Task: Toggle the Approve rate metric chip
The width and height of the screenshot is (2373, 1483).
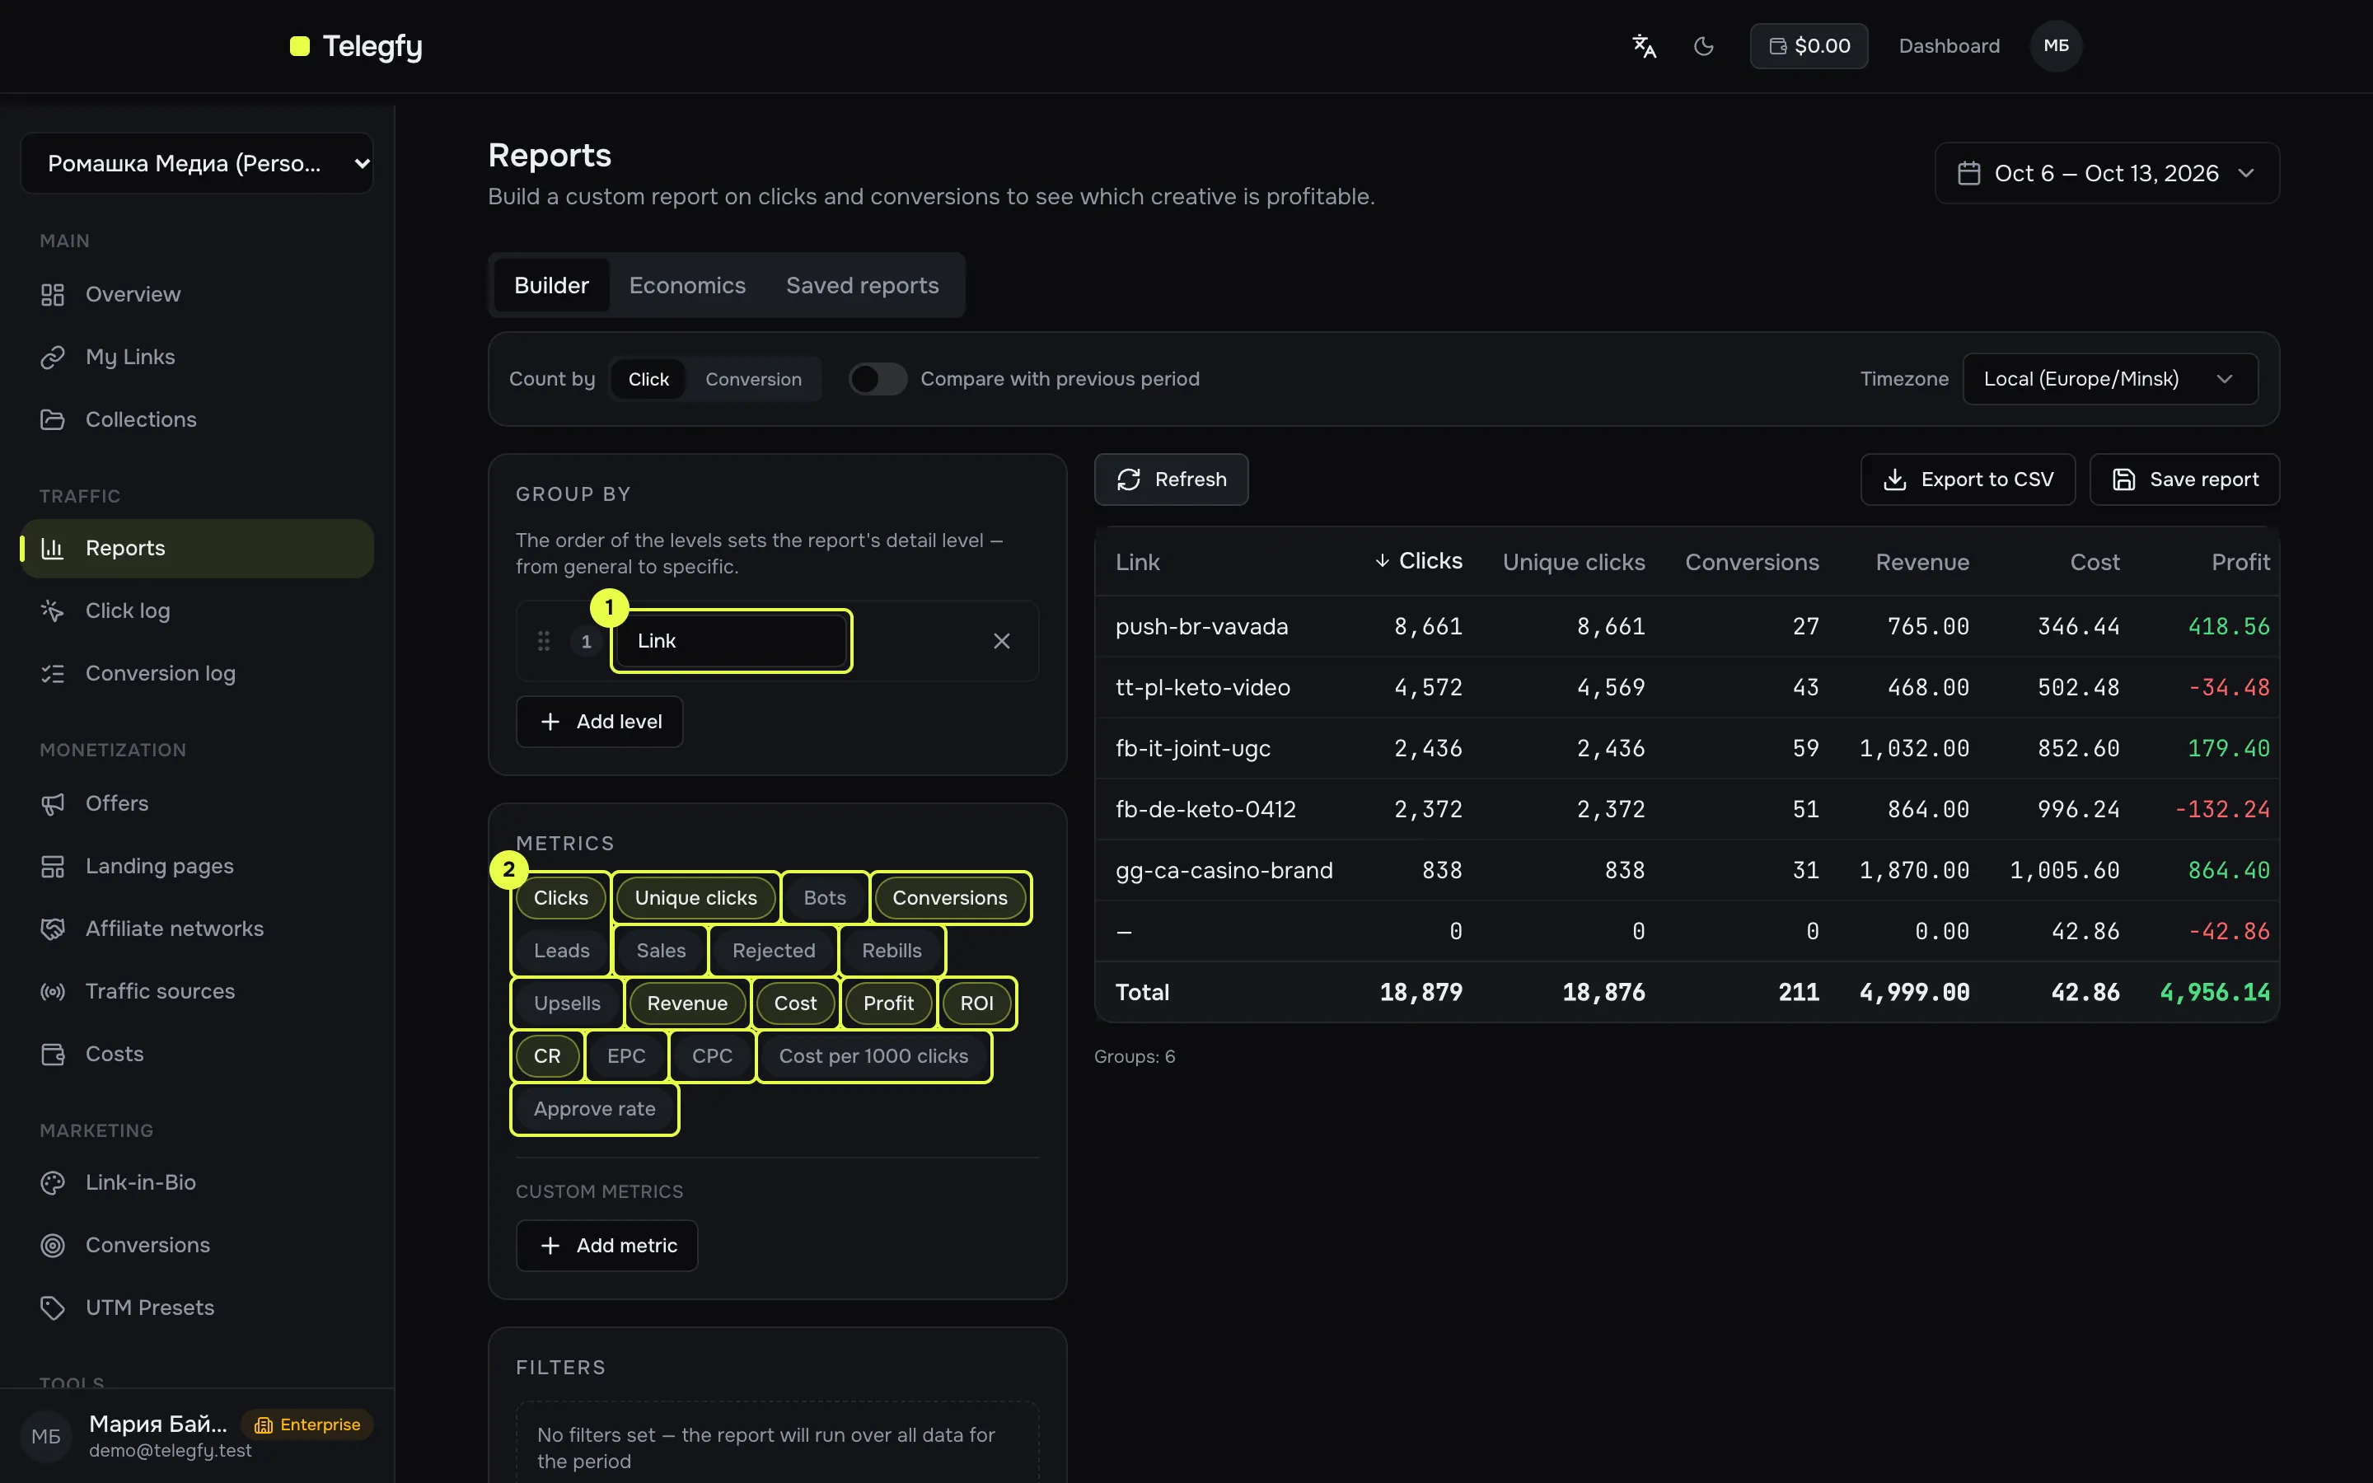Action: coord(594,1109)
